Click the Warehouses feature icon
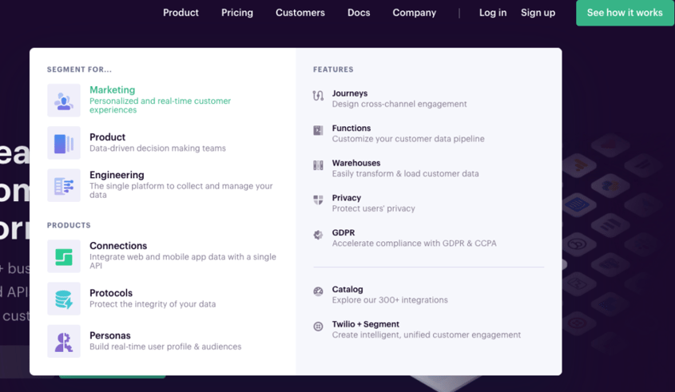This screenshot has height=392, width=675. 318,165
